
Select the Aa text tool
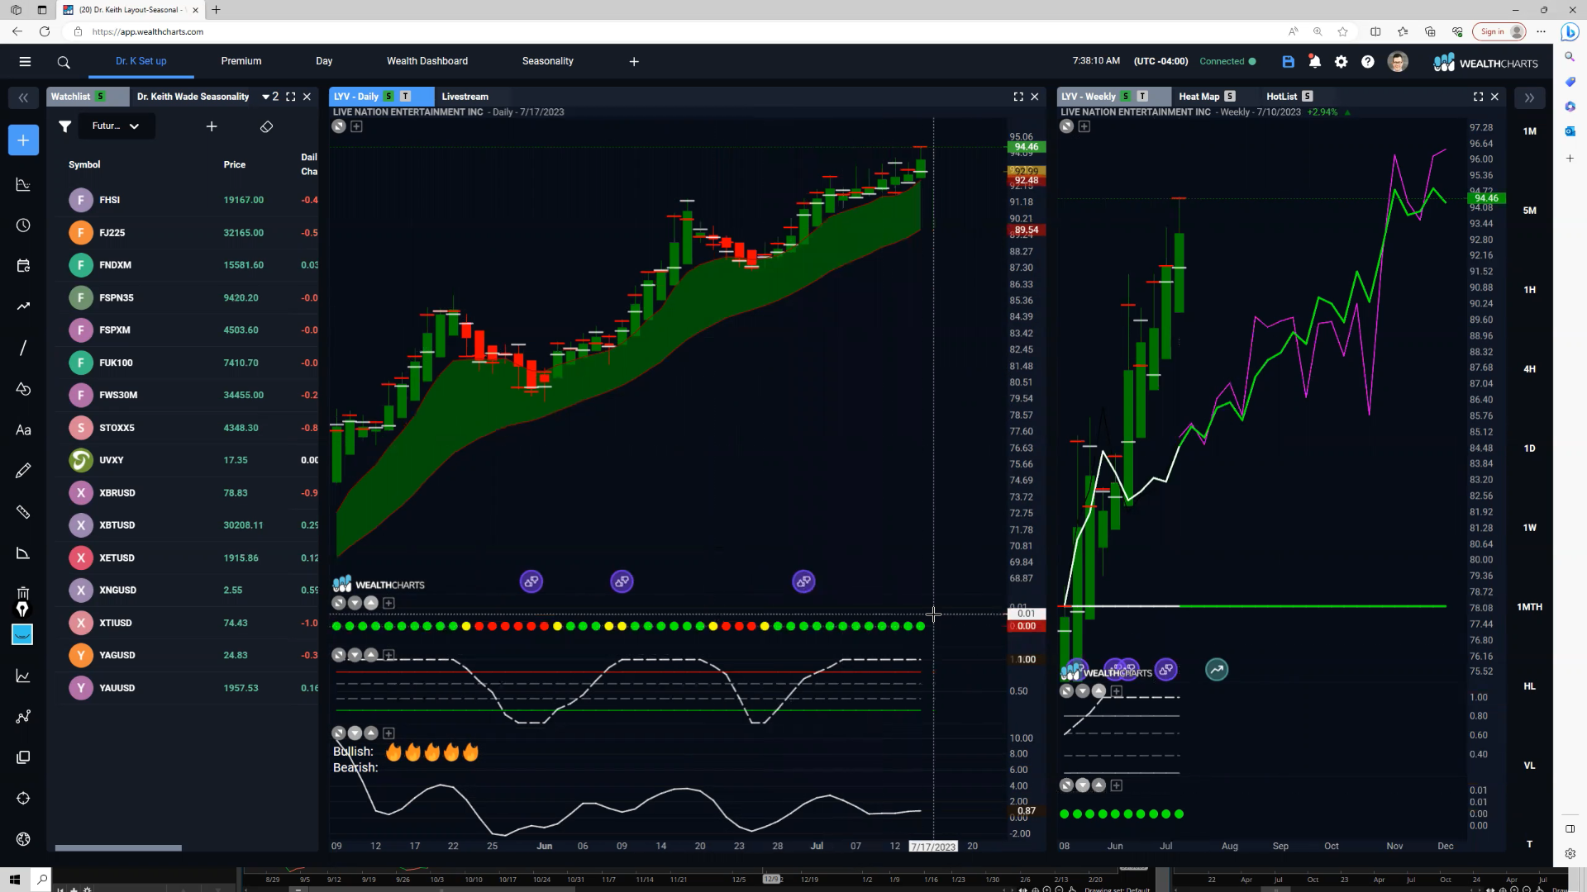click(x=23, y=429)
